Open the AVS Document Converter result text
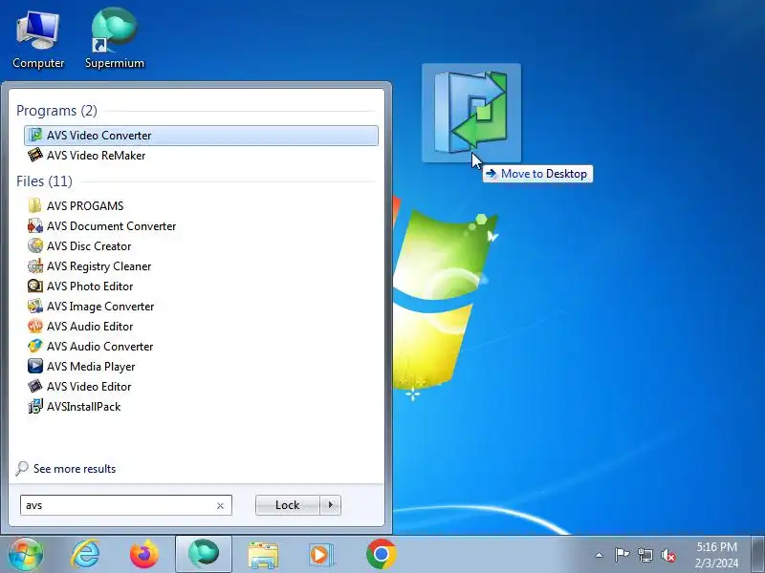Viewport: 765px width, 573px height. (x=111, y=226)
